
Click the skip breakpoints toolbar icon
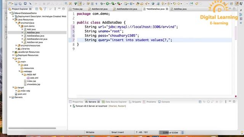click(x=30, y=3)
